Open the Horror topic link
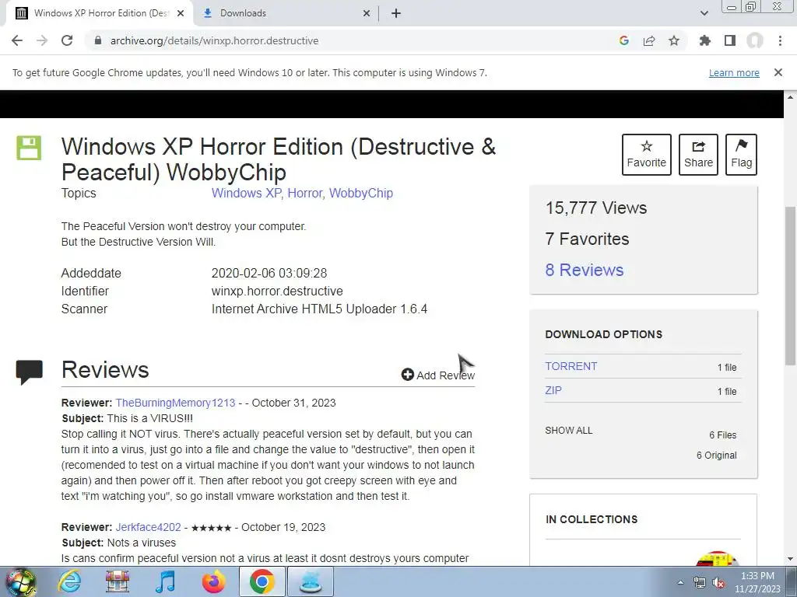This screenshot has width=797, height=597. pyautogui.click(x=304, y=193)
